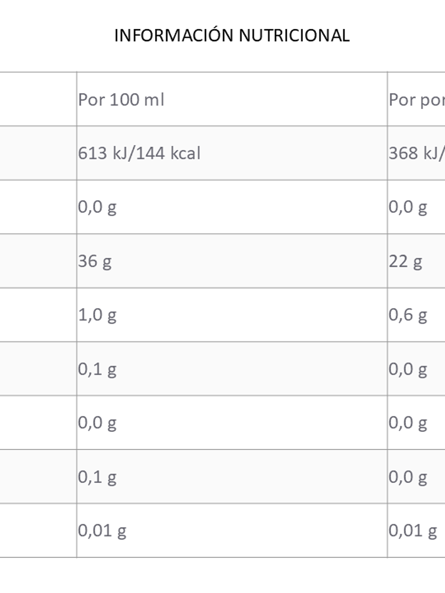Select the 36 g value cell
The image size is (445, 593).
pyautogui.click(x=95, y=261)
